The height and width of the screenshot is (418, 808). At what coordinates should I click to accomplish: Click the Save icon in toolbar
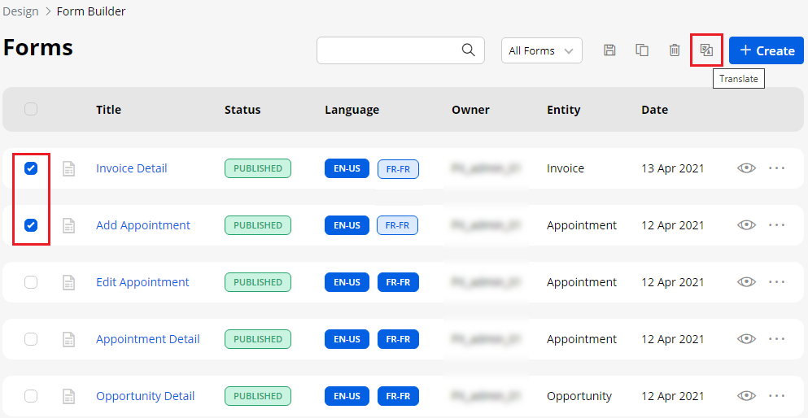click(609, 50)
